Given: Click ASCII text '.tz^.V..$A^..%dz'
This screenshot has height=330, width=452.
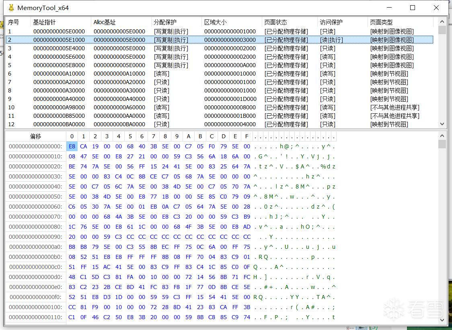Looking at the screenshot, I should click(x=295, y=166).
